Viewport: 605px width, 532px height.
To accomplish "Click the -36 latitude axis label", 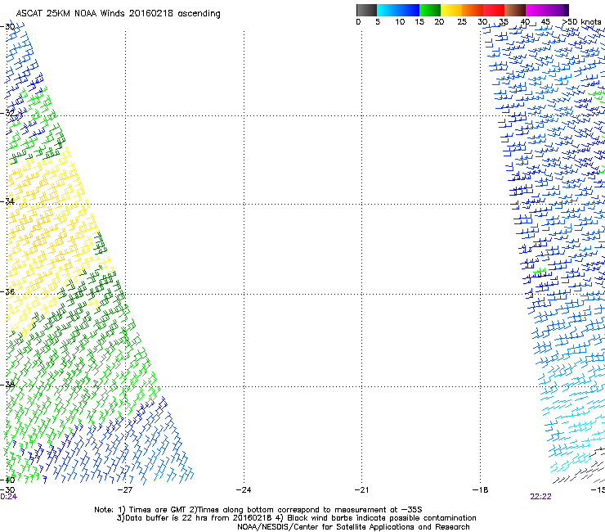I will (x=7, y=291).
